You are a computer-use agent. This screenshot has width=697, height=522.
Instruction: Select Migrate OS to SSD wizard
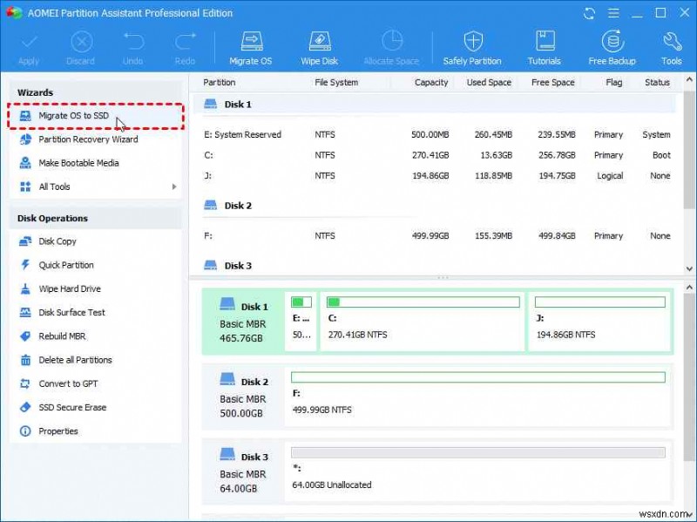(x=72, y=116)
